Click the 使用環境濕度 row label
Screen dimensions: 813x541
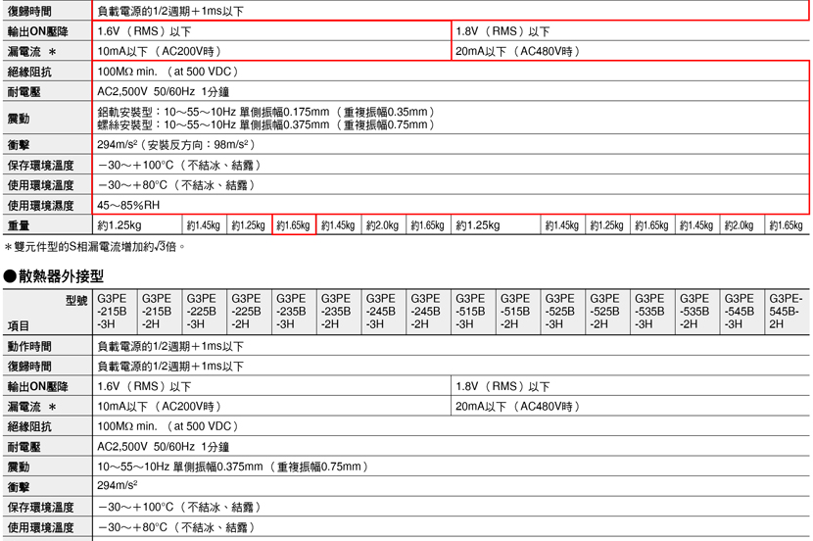40,206
